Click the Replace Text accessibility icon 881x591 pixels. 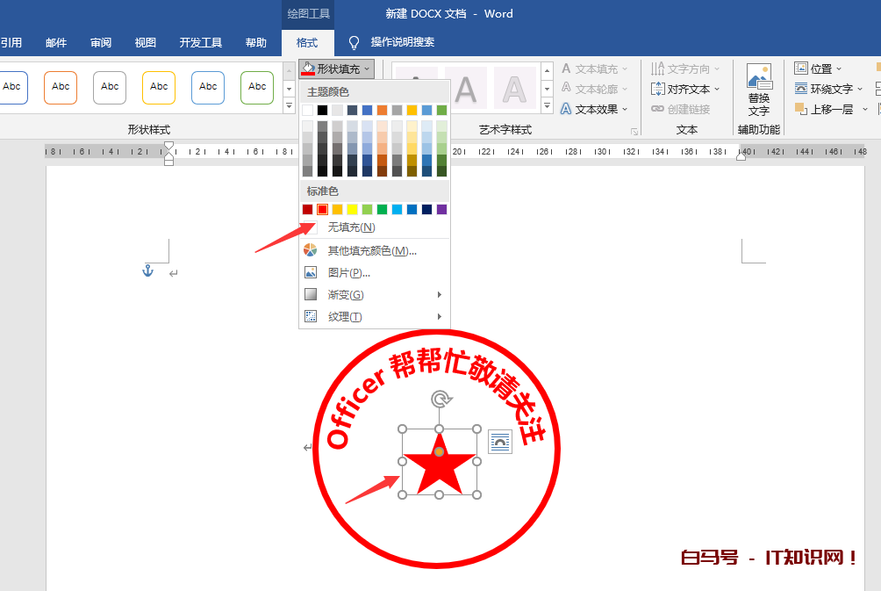(x=759, y=90)
